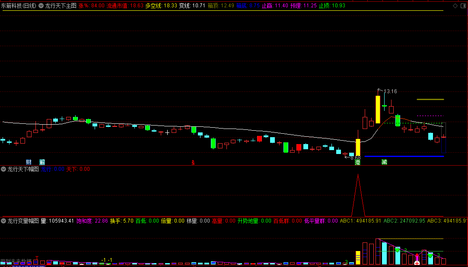This screenshot has height=267, width=468.
Task: Click the red up-arrow on volume bar
Action: [417, 256]
